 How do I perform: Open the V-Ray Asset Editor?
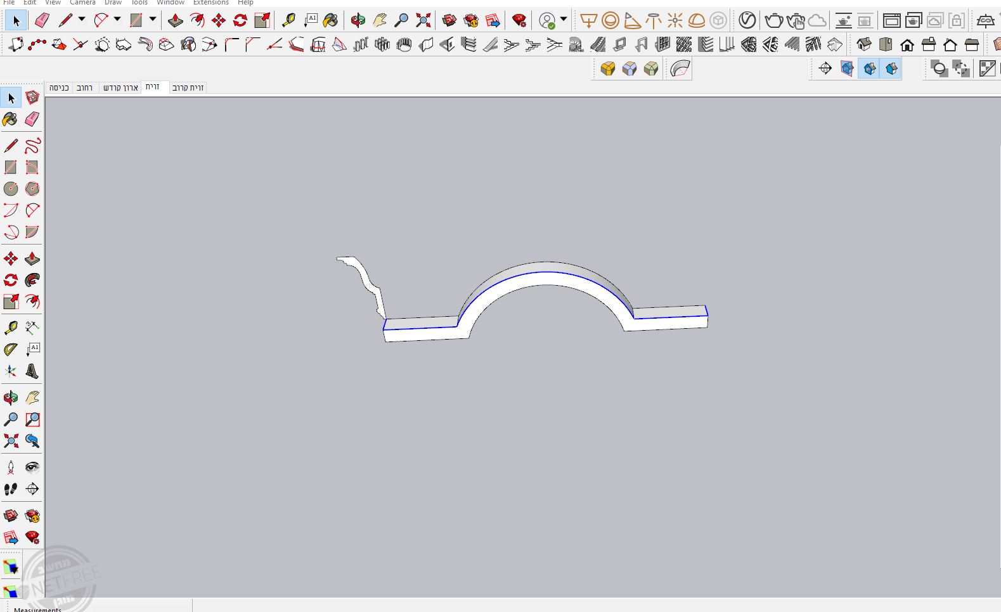(x=747, y=21)
